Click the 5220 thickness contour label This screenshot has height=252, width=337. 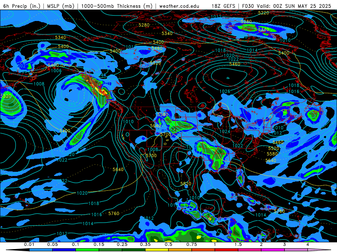[x=264, y=13]
